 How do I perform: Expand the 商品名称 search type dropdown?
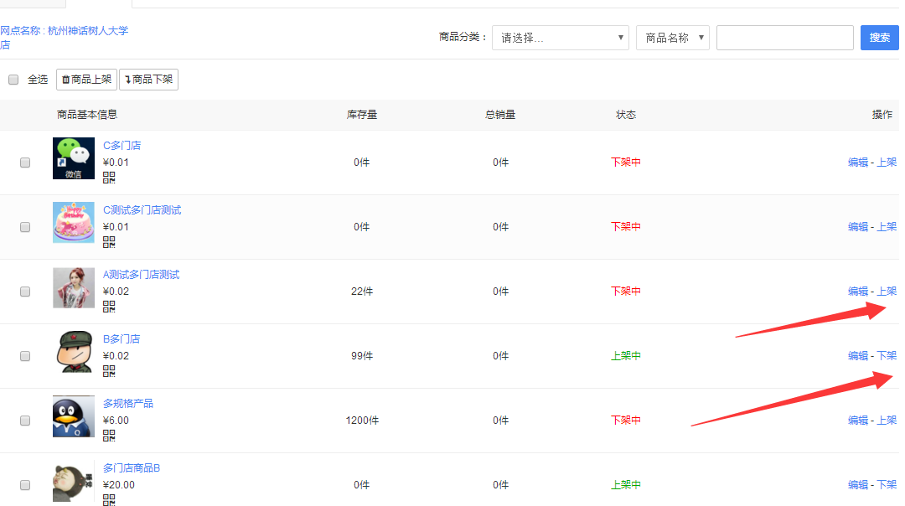click(672, 38)
